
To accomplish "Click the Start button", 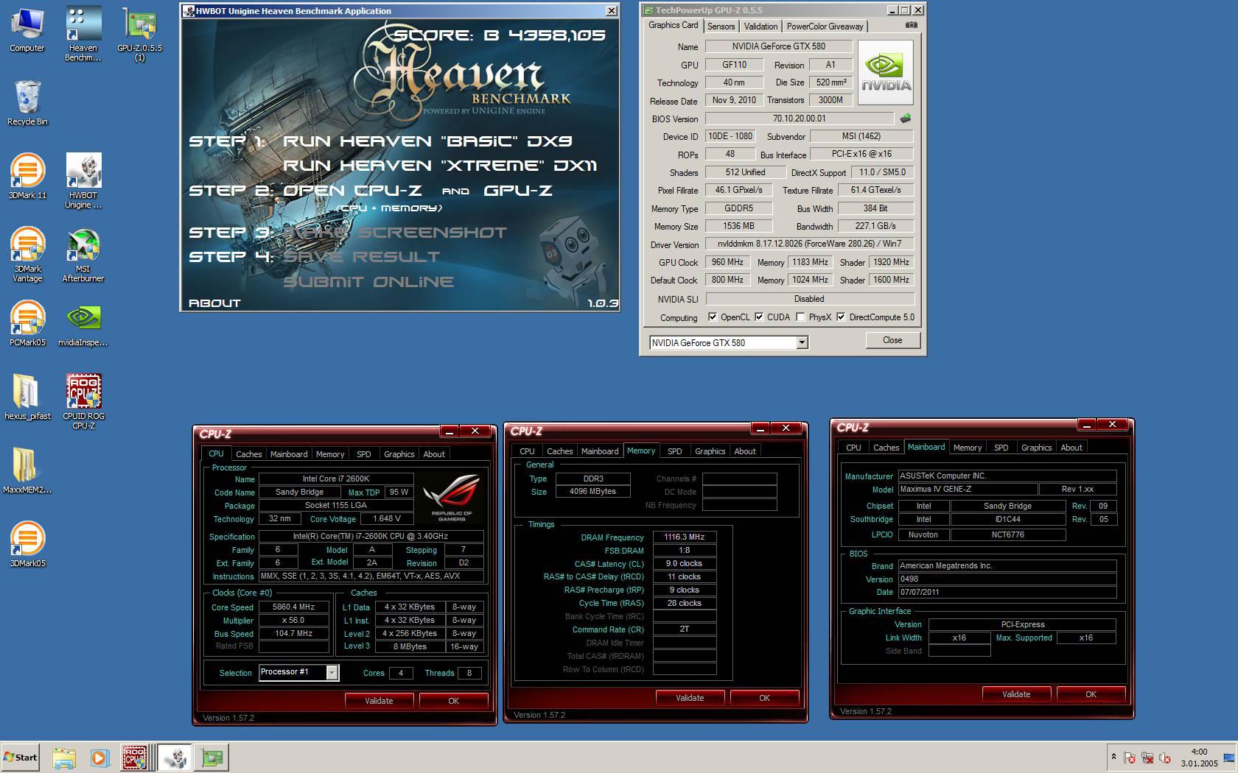I will 21,758.
